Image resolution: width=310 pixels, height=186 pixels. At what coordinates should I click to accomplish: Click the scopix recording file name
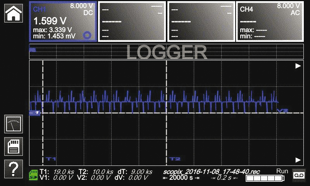click(x=211, y=171)
